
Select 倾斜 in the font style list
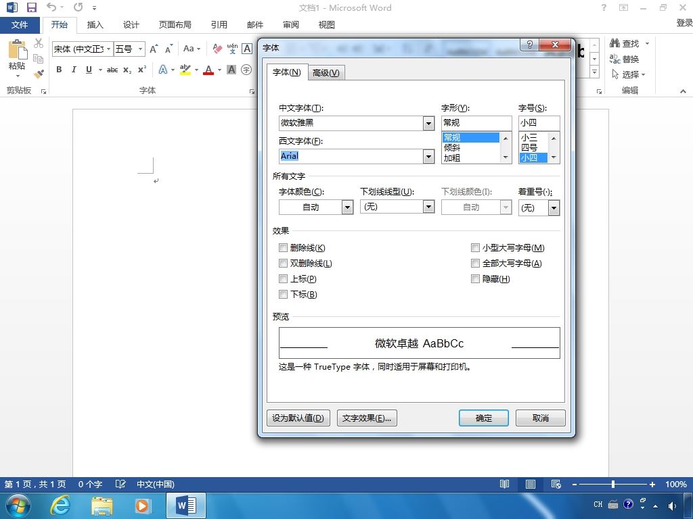pos(471,147)
